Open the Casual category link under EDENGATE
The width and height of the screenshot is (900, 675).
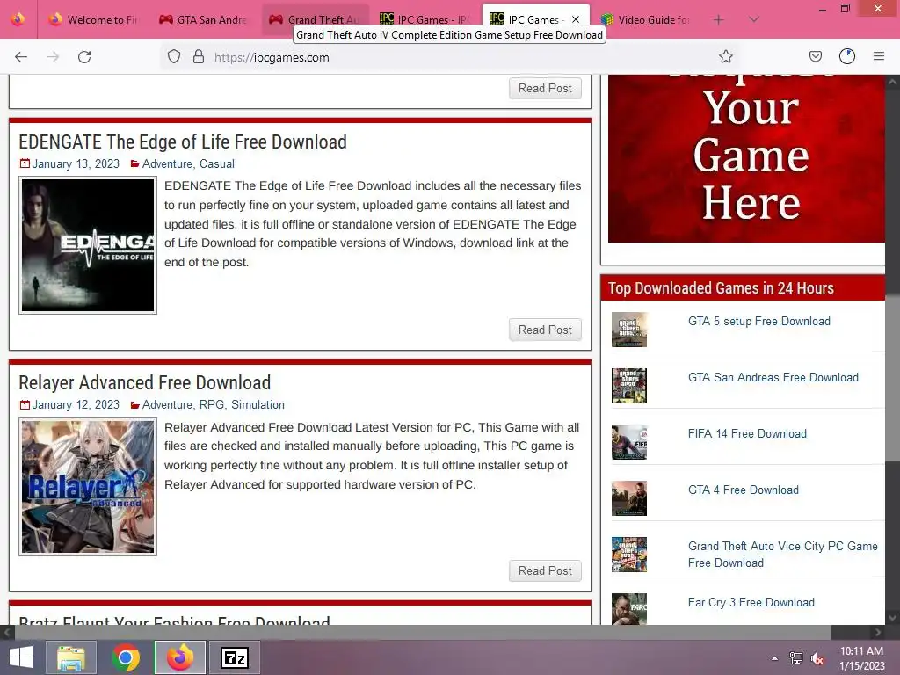tap(216, 163)
